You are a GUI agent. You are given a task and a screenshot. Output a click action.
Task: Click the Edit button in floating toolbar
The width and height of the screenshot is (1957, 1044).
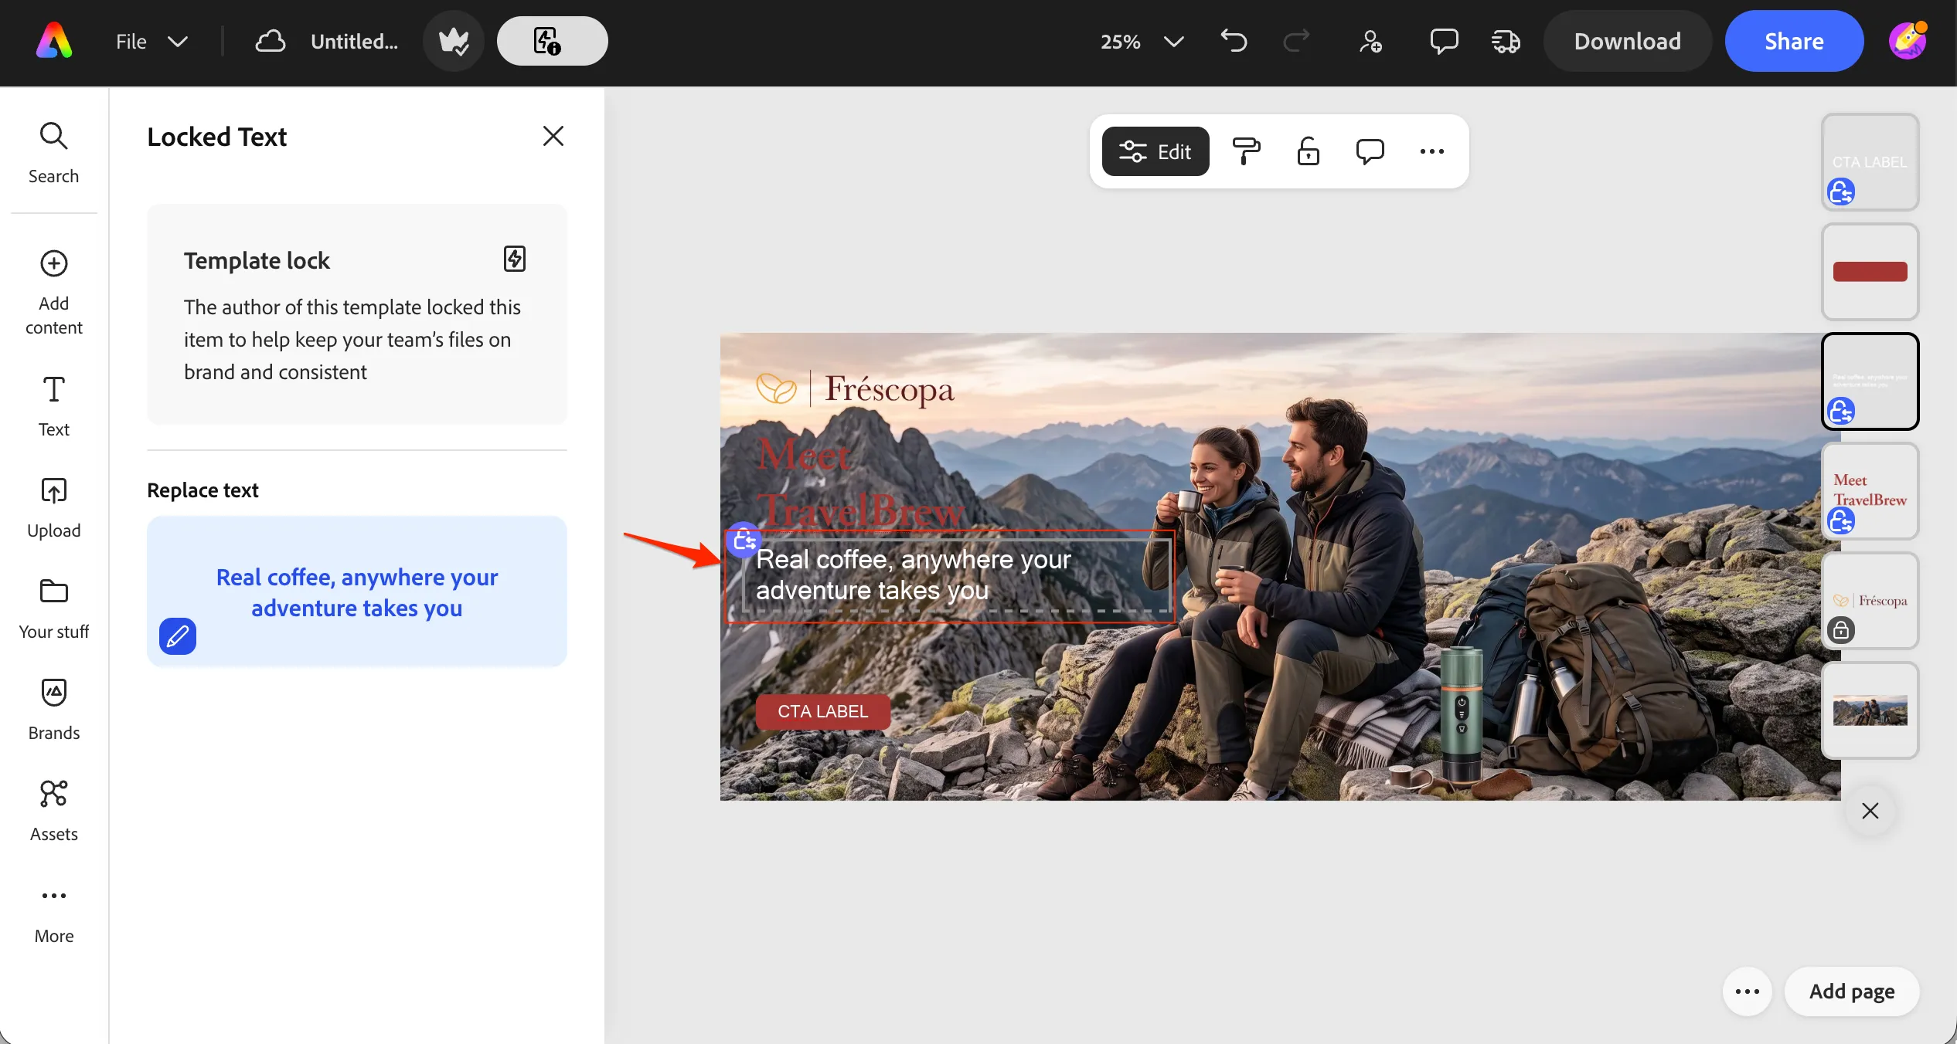click(1155, 151)
